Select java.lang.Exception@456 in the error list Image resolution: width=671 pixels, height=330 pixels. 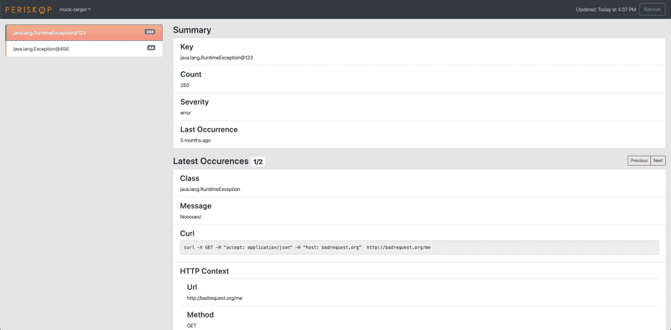(84, 49)
